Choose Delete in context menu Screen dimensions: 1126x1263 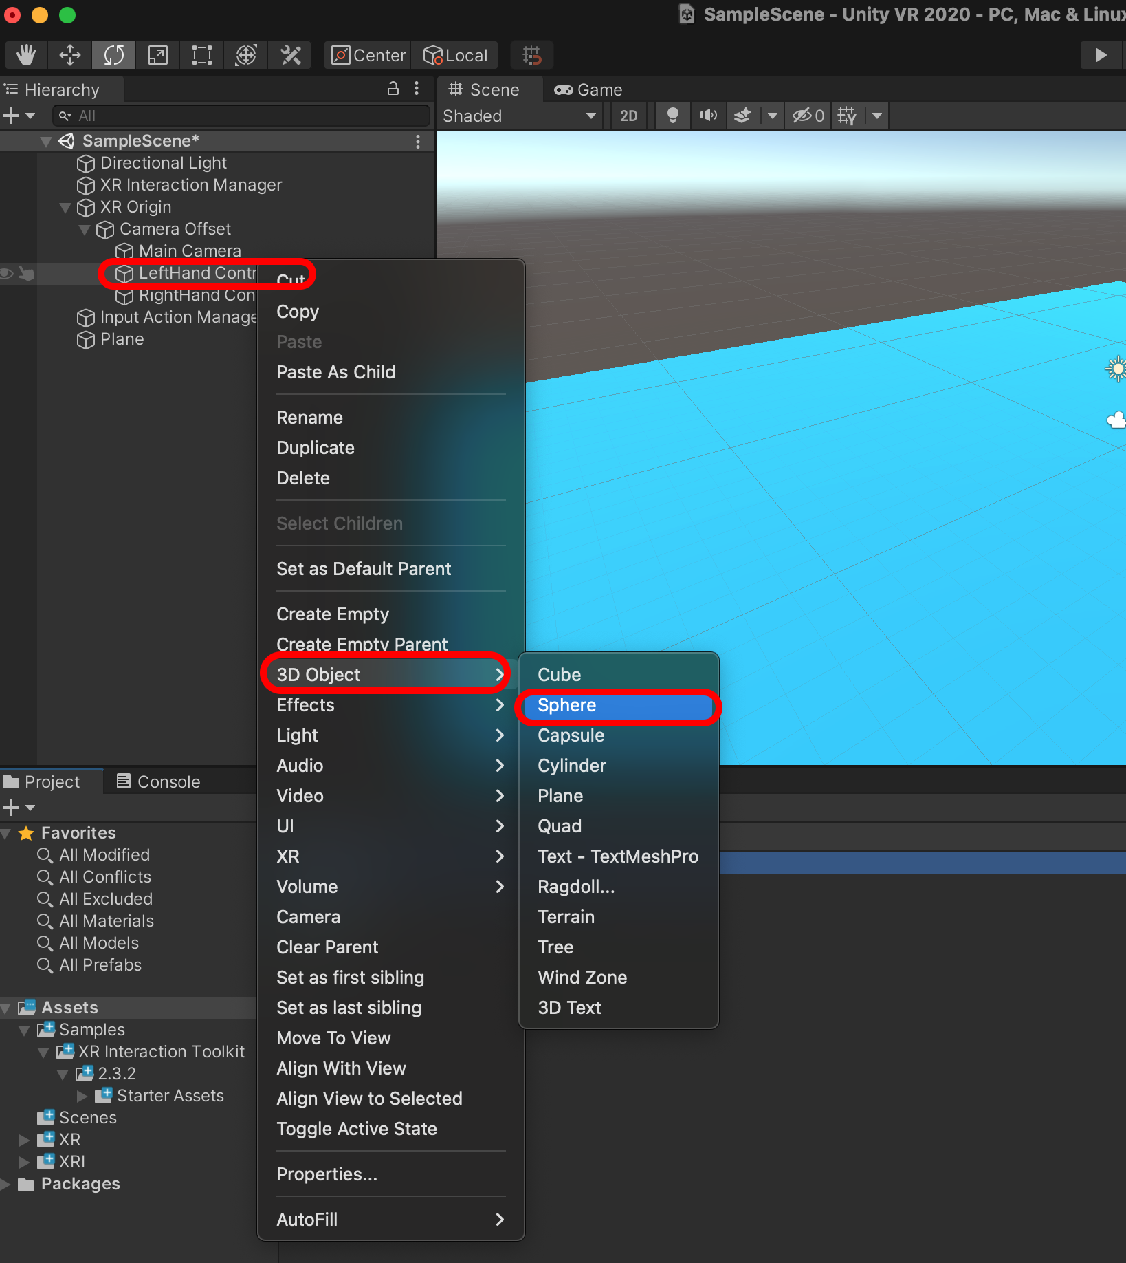point(390,478)
